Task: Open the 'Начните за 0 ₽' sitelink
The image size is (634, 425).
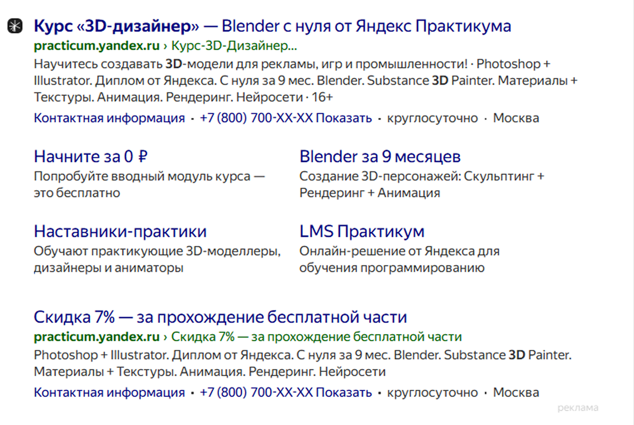Action: point(91,156)
